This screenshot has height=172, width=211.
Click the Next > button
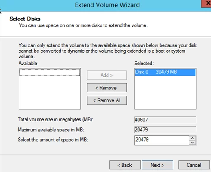point(157,165)
